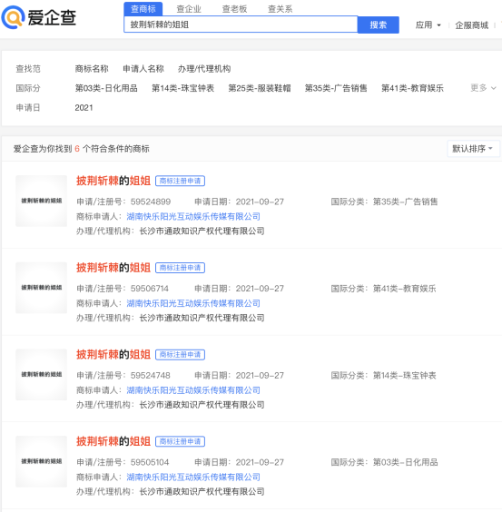
Task: Open trademark thumbnail for 第03类-日化用品 result
Action: tap(41, 461)
